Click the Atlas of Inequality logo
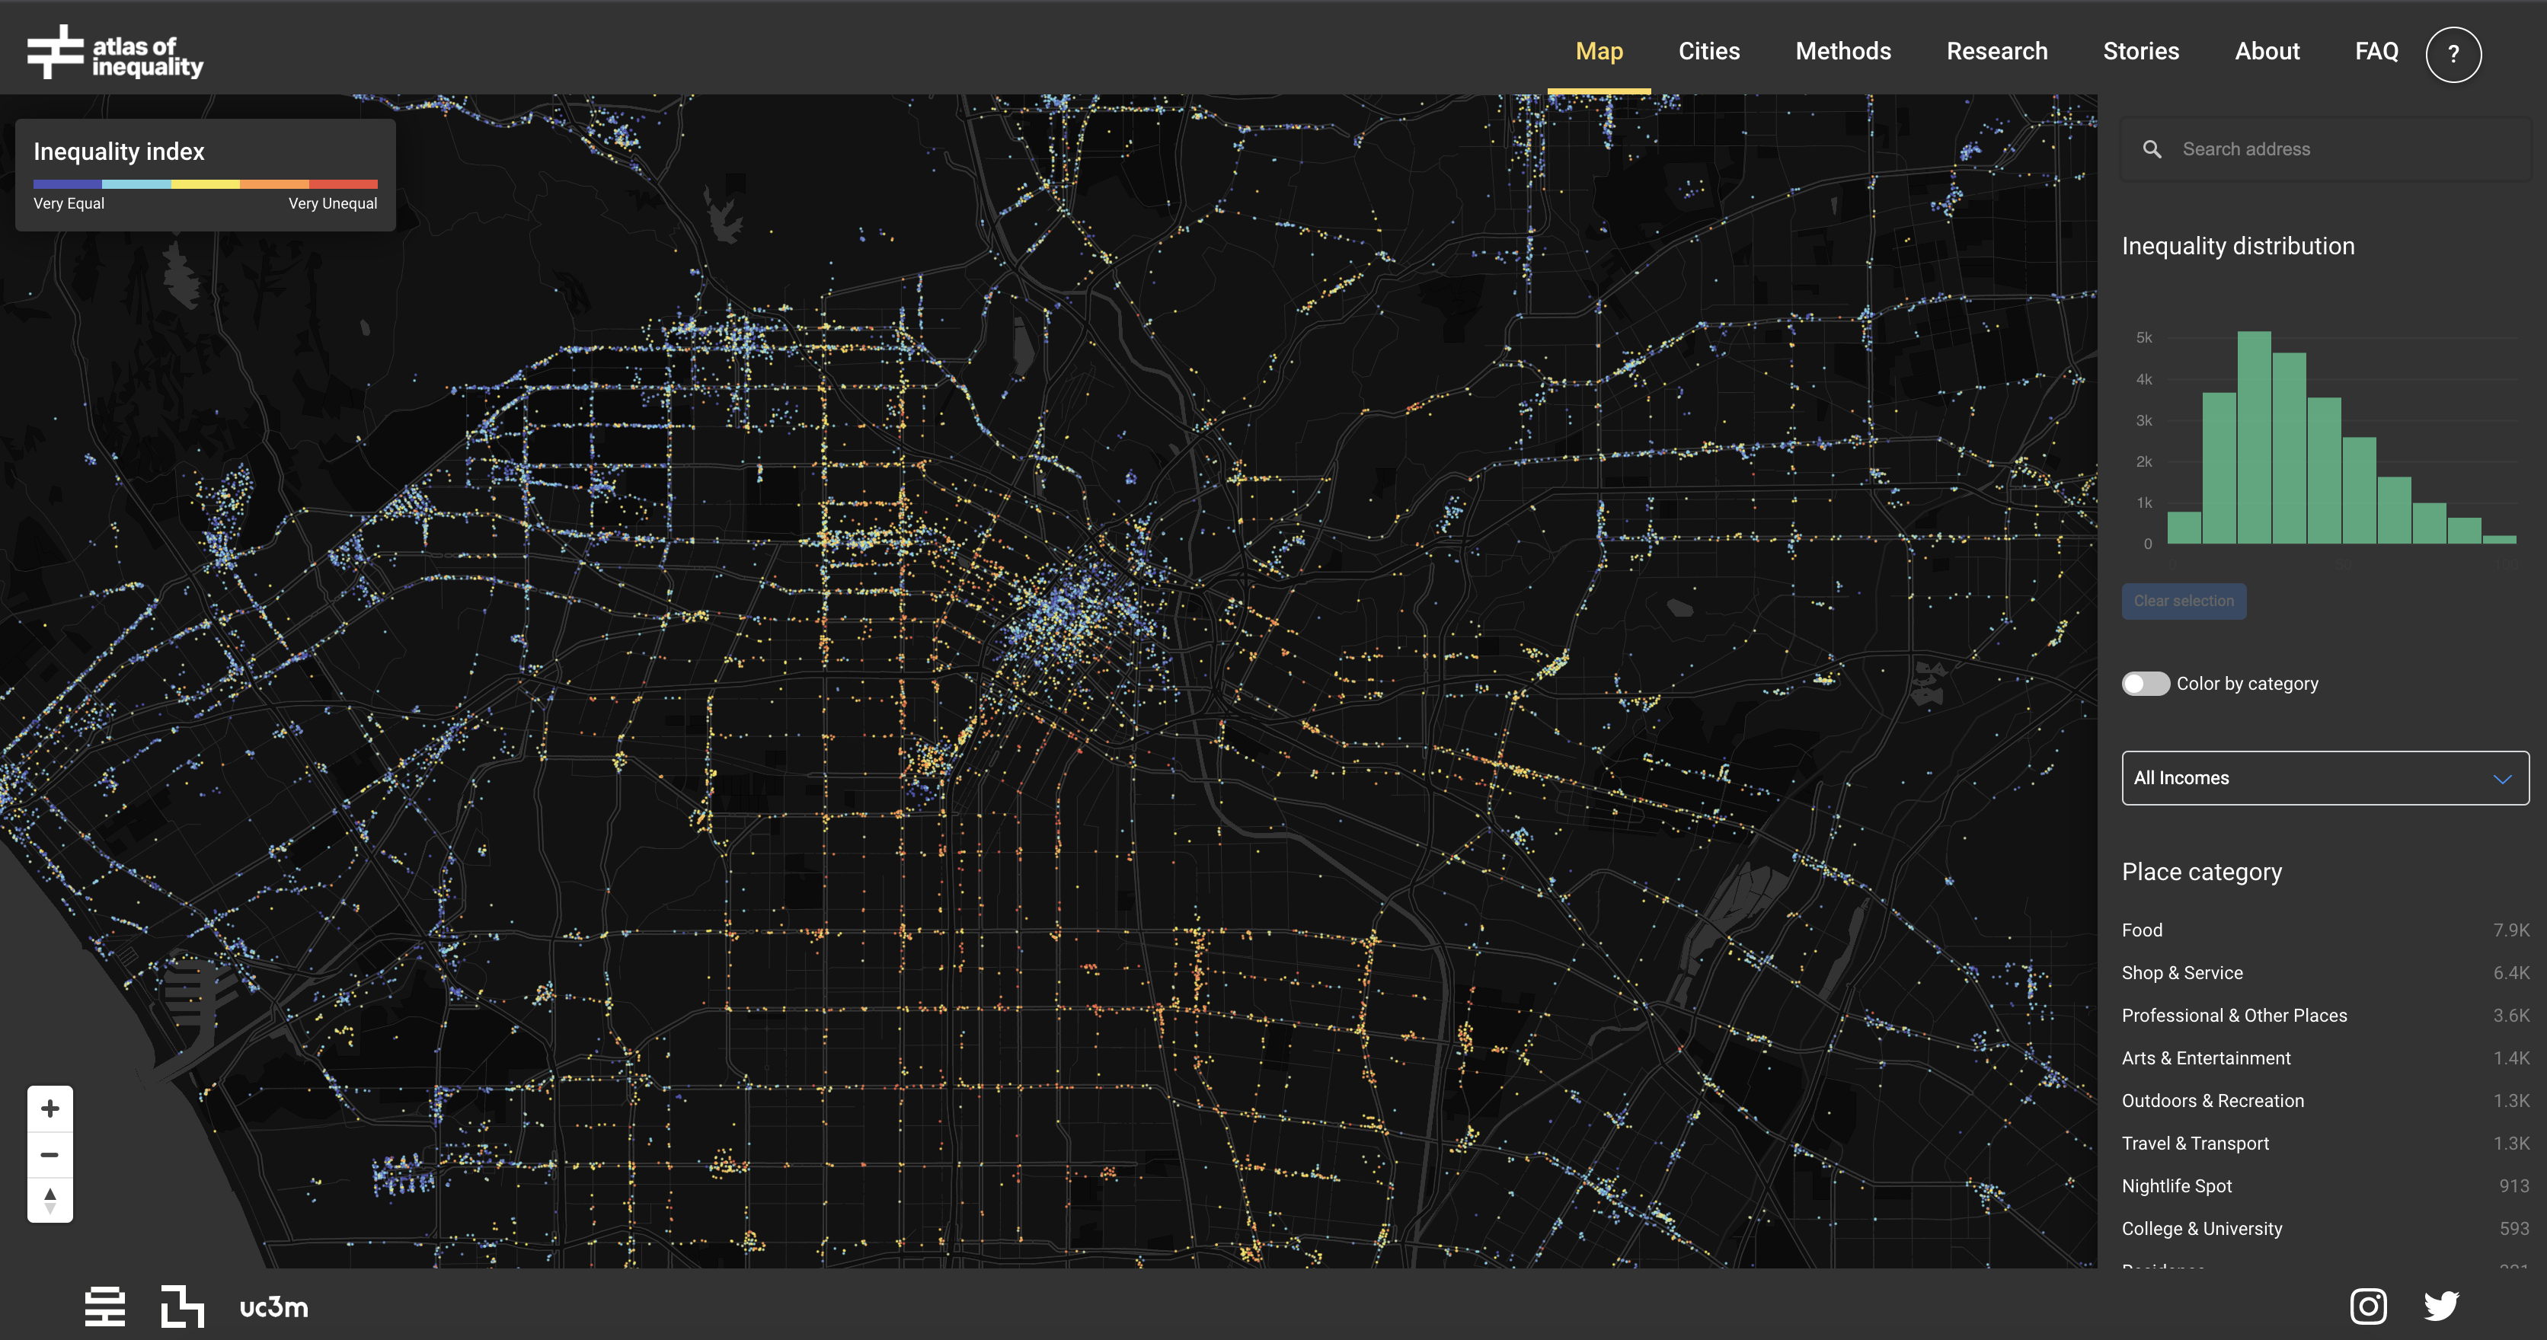 pos(115,53)
